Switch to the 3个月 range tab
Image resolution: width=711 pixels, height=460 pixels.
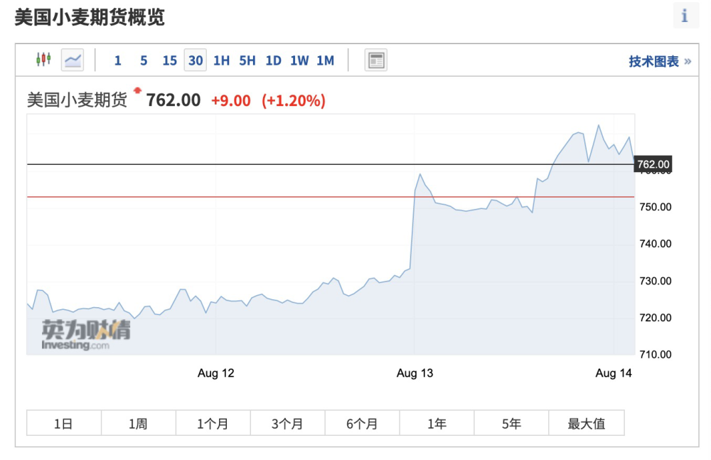point(287,423)
